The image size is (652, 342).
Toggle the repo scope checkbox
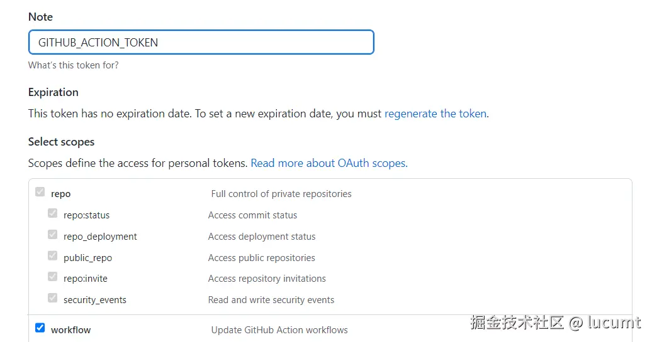coord(40,192)
